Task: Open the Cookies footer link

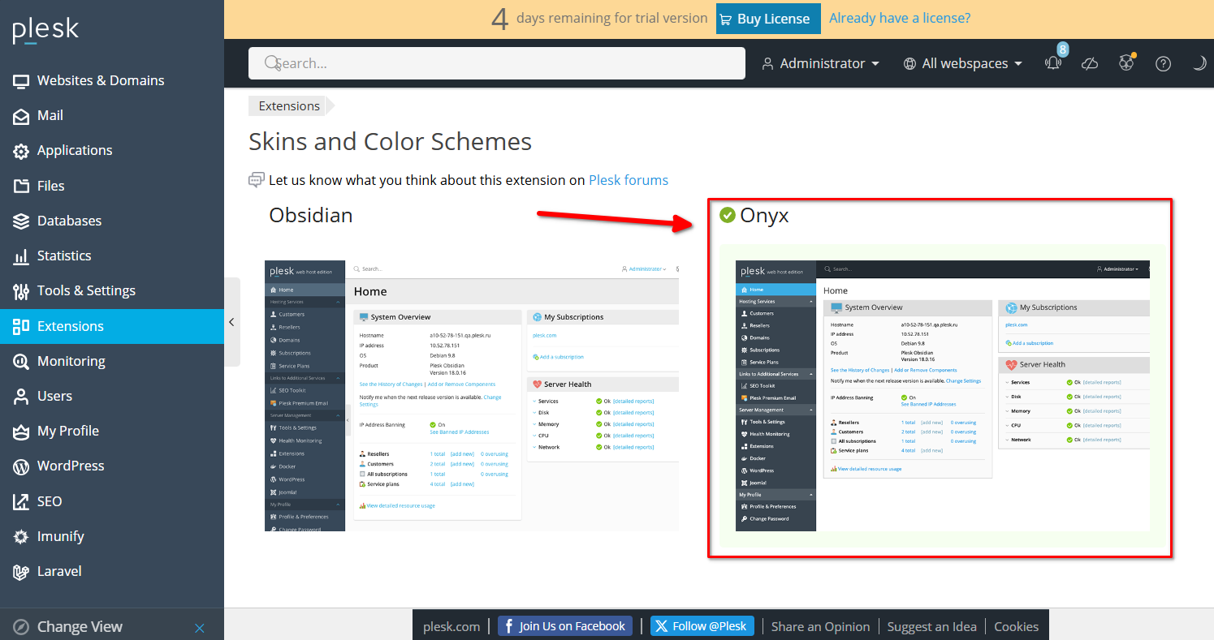Action: tap(1016, 626)
